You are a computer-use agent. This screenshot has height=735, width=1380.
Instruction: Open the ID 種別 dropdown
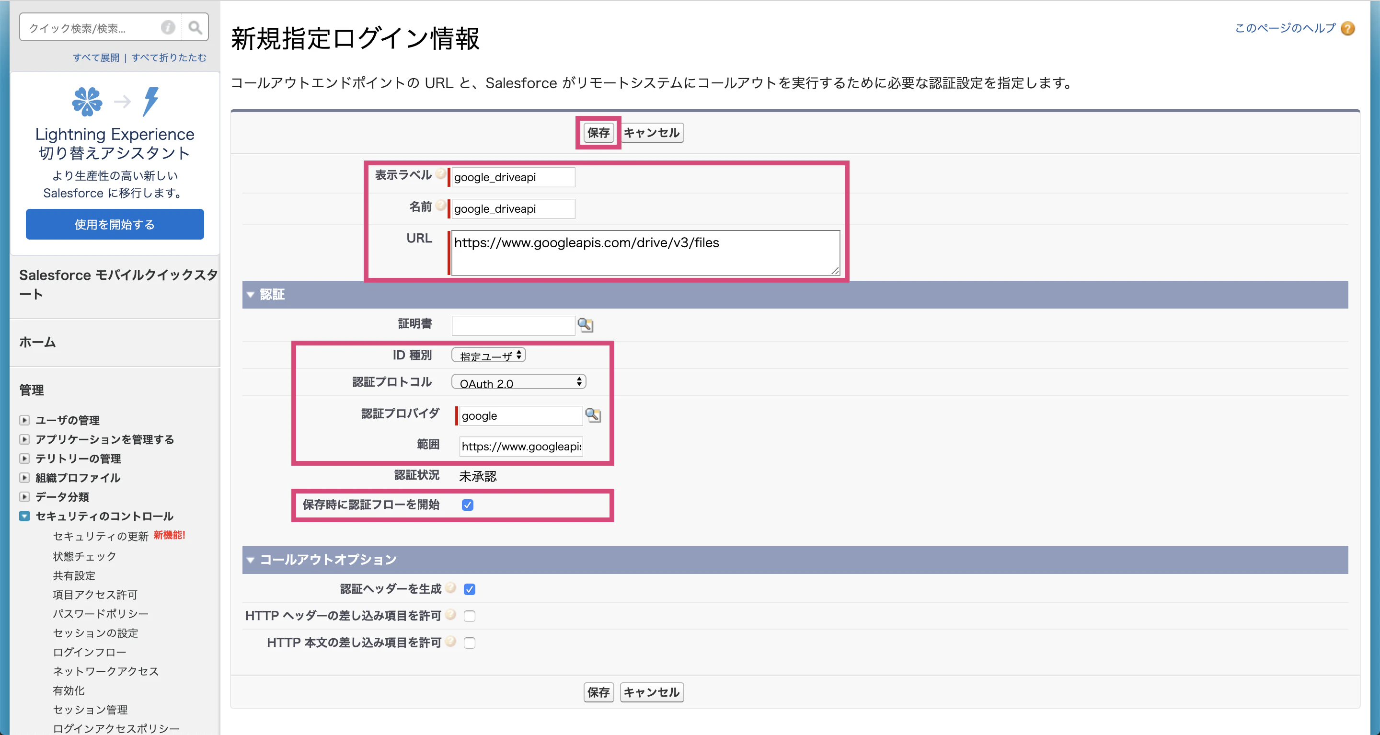tap(489, 355)
